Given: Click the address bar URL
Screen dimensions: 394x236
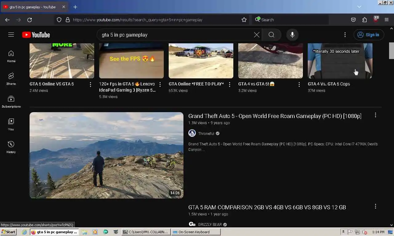Looking at the screenshot, I should (x=138, y=20).
